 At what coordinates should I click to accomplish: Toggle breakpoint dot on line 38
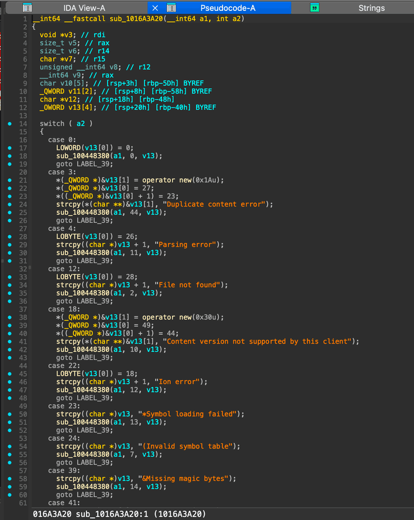point(10,317)
